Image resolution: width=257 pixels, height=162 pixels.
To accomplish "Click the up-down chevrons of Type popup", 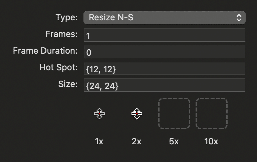I will (x=239, y=18).
